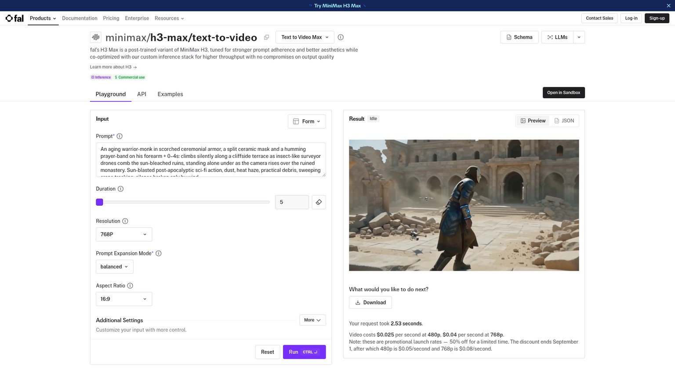Open the Schema view
The height and width of the screenshot is (379, 675).
pos(519,37)
